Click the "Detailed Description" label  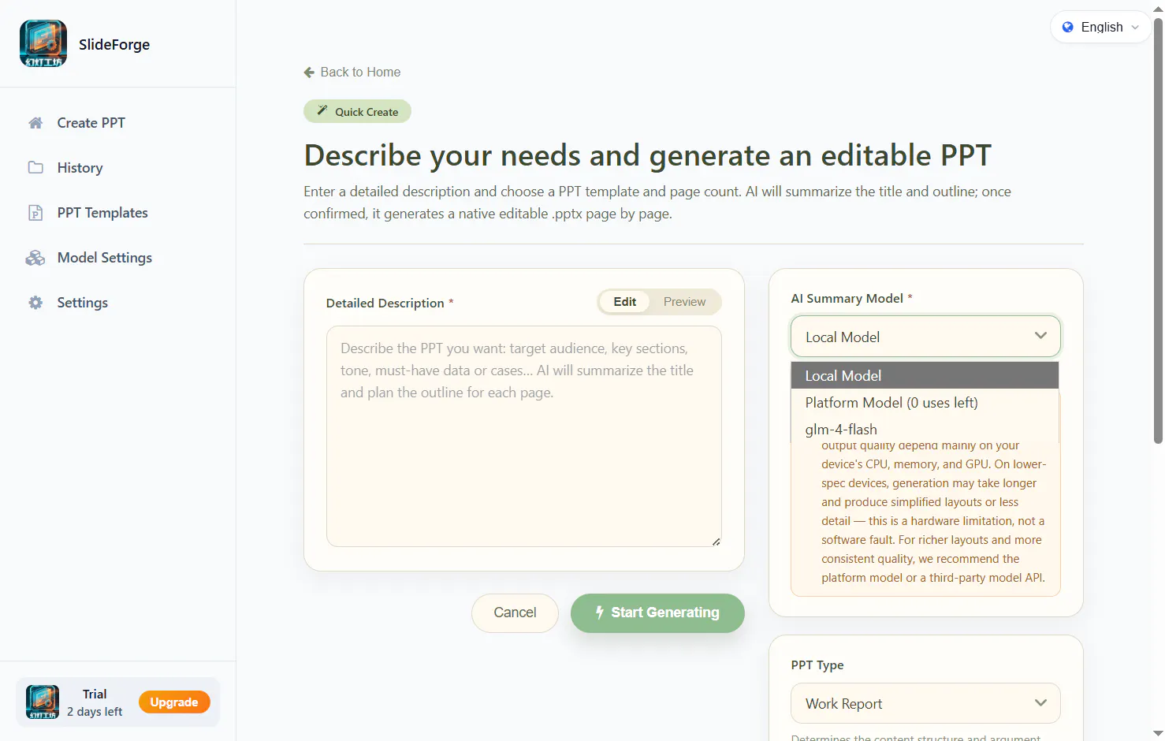tap(385, 303)
